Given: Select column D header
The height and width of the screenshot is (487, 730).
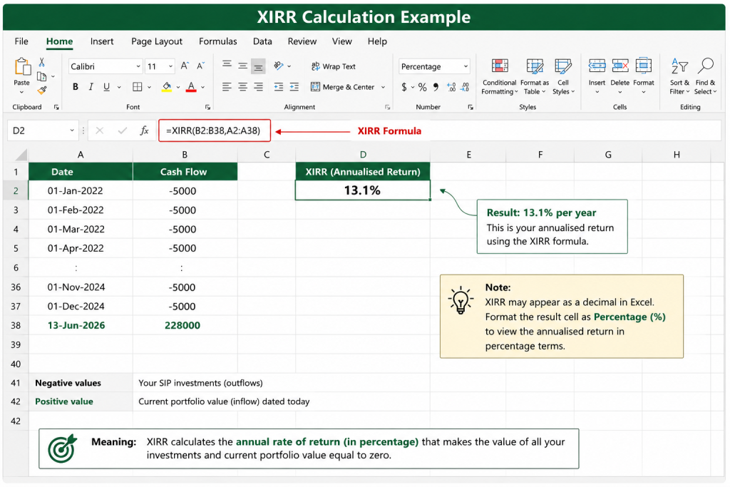Looking at the screenshot, I should (363, 155).
